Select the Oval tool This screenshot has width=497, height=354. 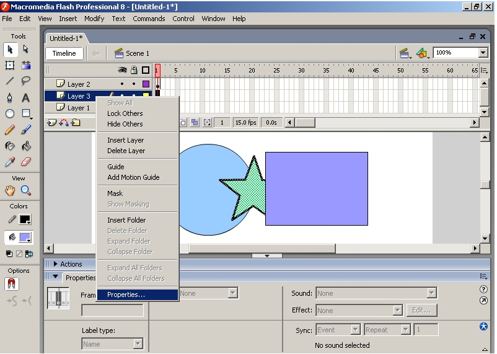(x=10, y=113)
